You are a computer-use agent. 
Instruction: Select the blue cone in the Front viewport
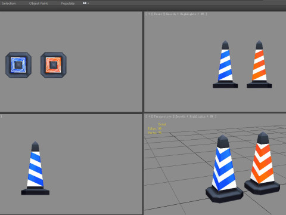click(x=225, y=64)
